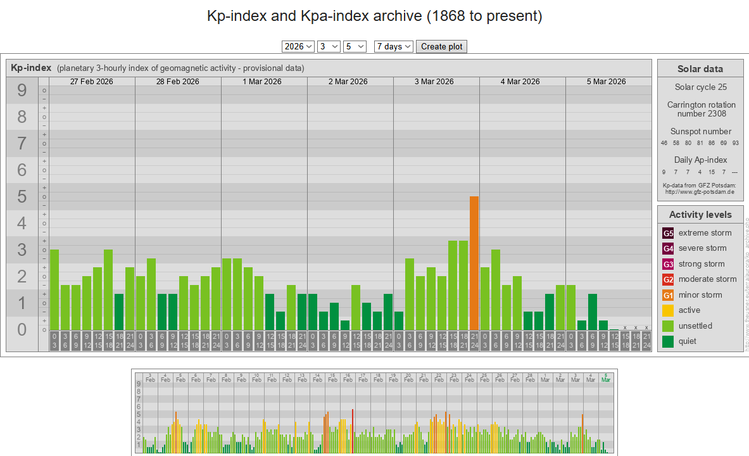The height and width of the screenshot is (456, 749).
Task: Click the G5 extreme storm icon
Action: [x=668, y=233]
